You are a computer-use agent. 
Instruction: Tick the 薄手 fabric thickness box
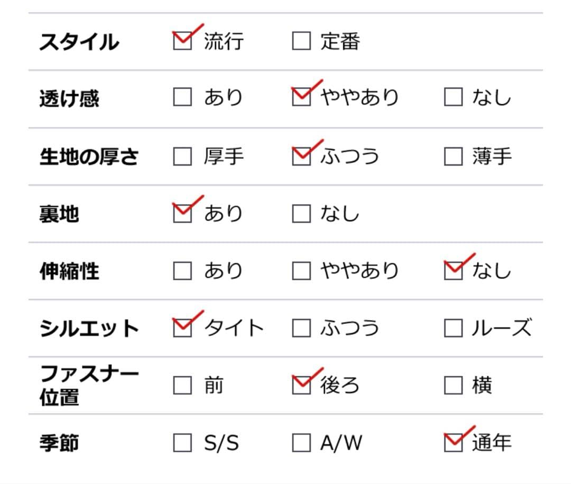pyautogui.click(x=453, y=157)
